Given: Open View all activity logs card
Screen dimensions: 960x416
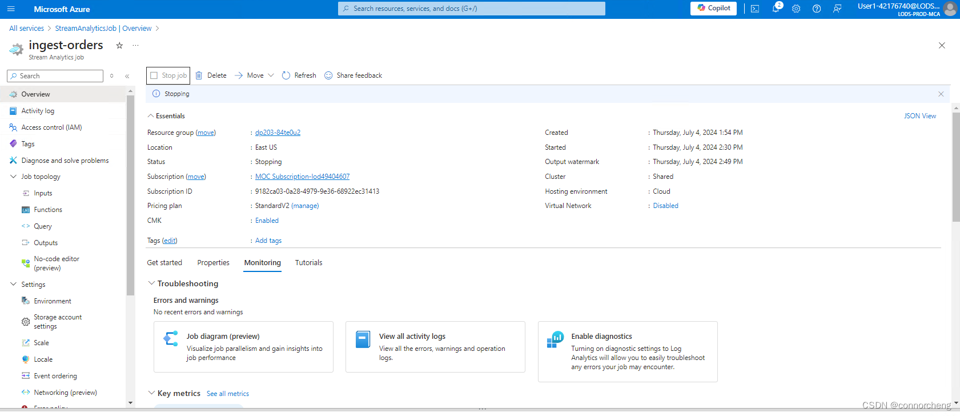Looking at the screenshot, I should [435, 347].
